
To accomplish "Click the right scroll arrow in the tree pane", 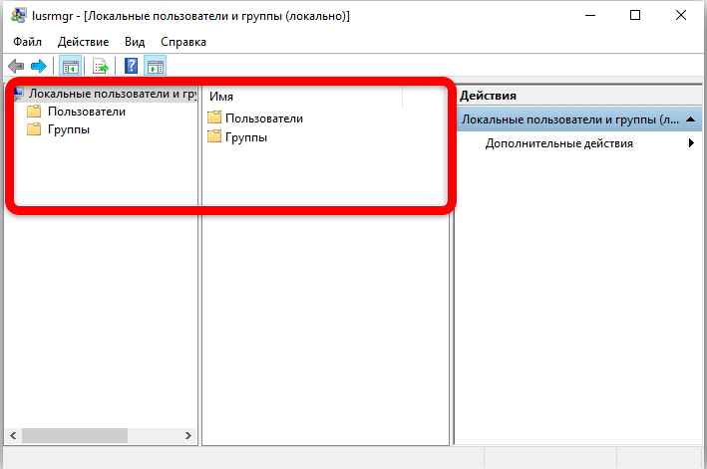I will pyautogui.click(x=188, y=435).
